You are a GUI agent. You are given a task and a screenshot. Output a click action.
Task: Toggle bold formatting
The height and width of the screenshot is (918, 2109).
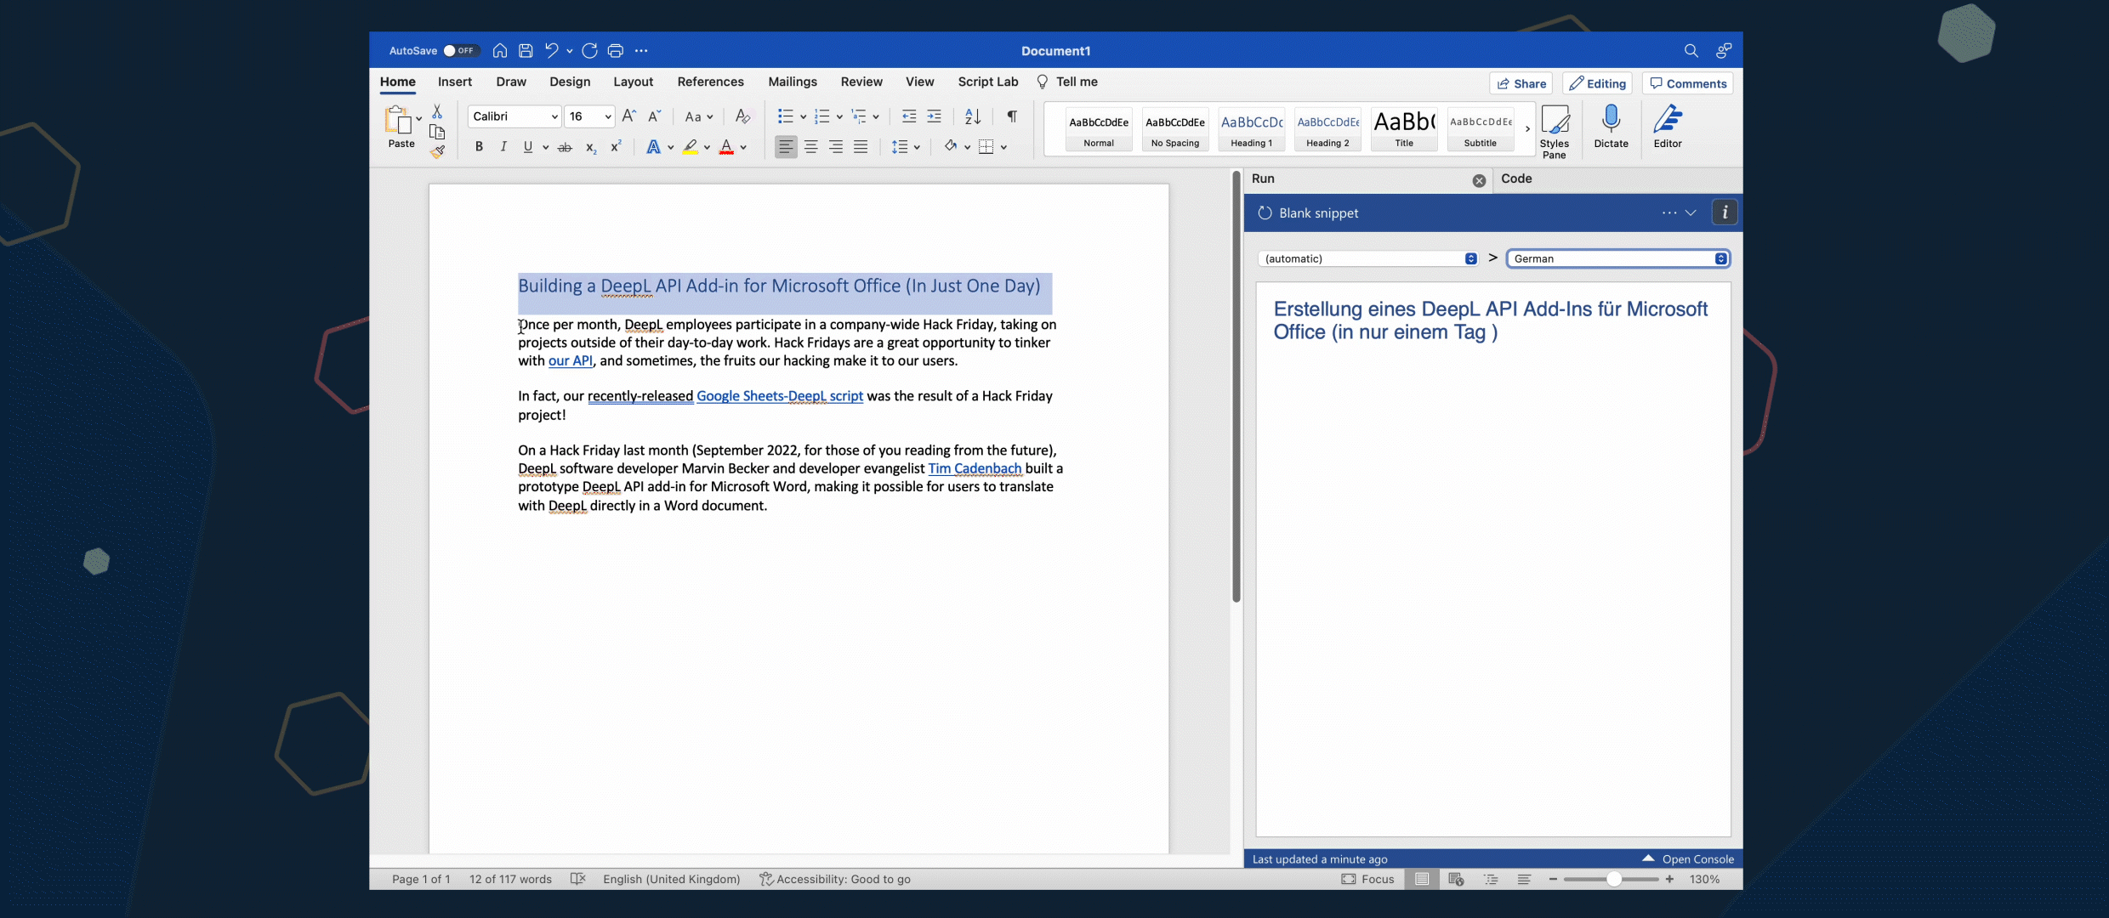point(479,147)
